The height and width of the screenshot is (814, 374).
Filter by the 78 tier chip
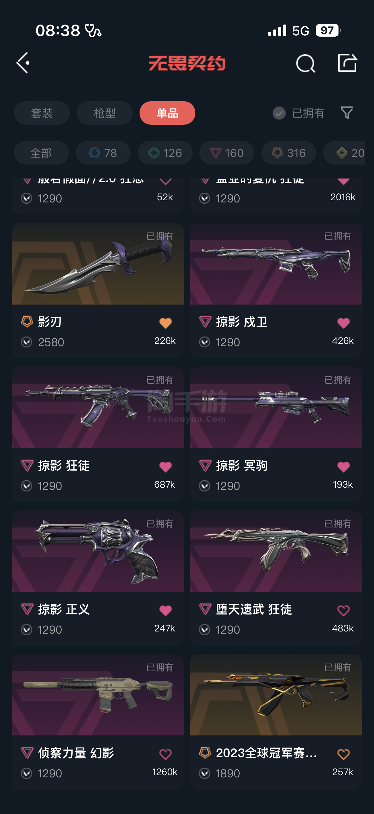103,153
